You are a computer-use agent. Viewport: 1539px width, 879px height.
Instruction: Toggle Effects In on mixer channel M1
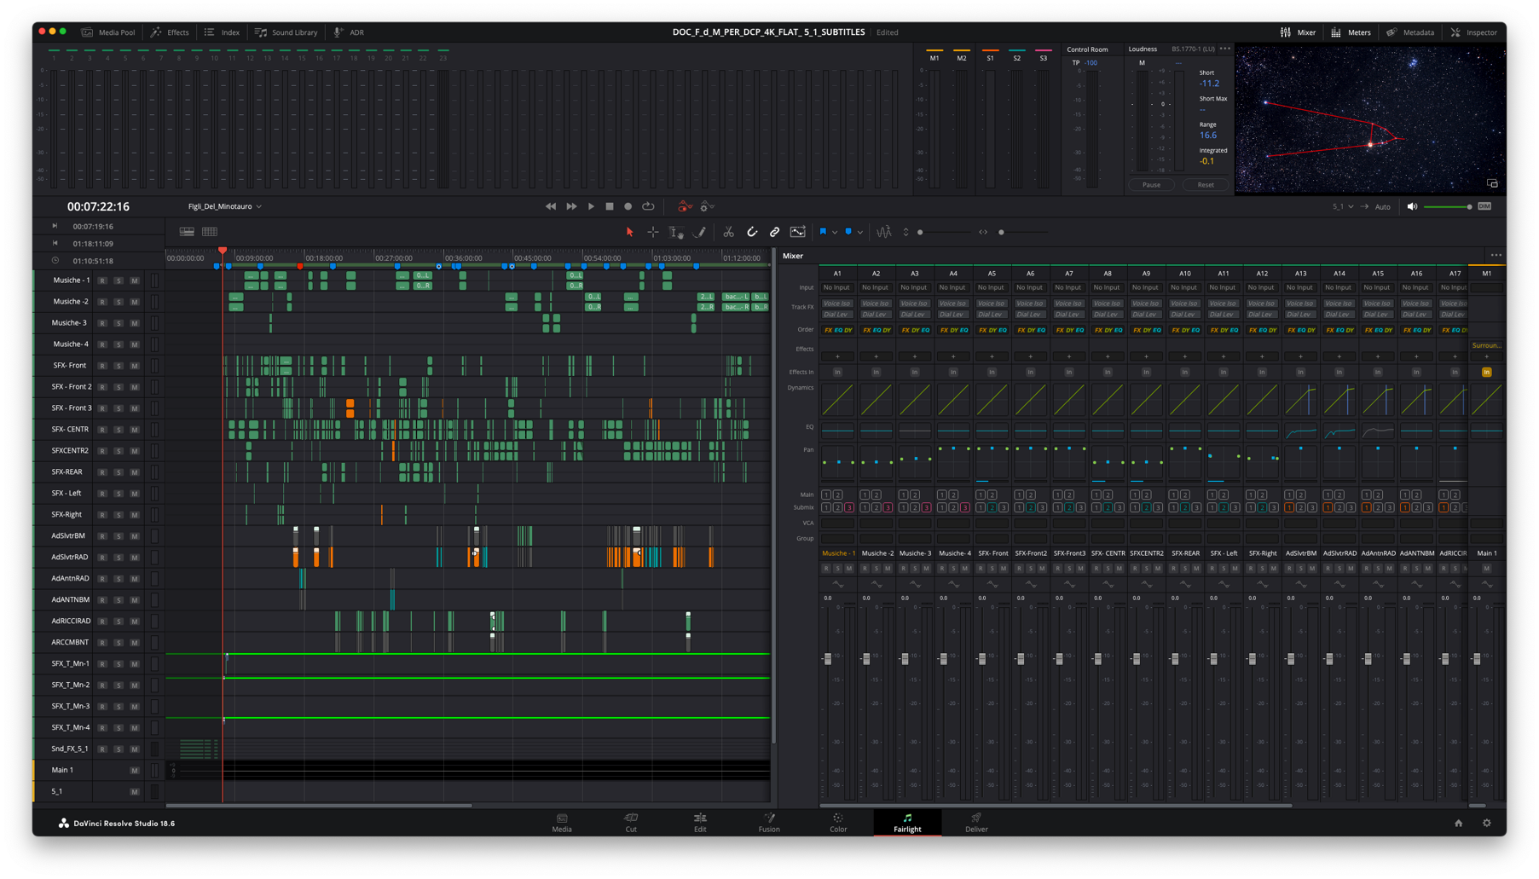coord(1486,372)
